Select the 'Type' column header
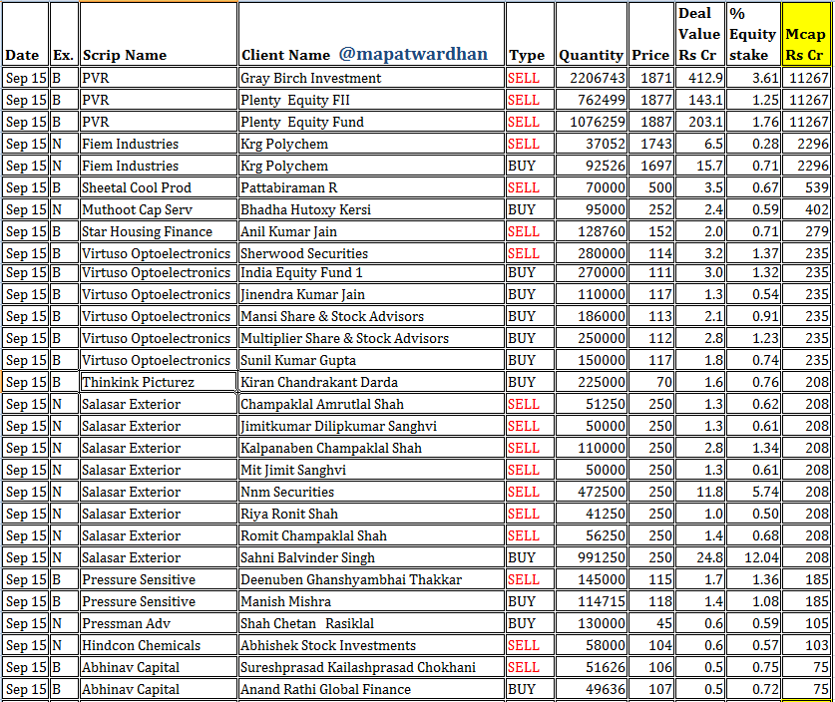 [530, 34]
